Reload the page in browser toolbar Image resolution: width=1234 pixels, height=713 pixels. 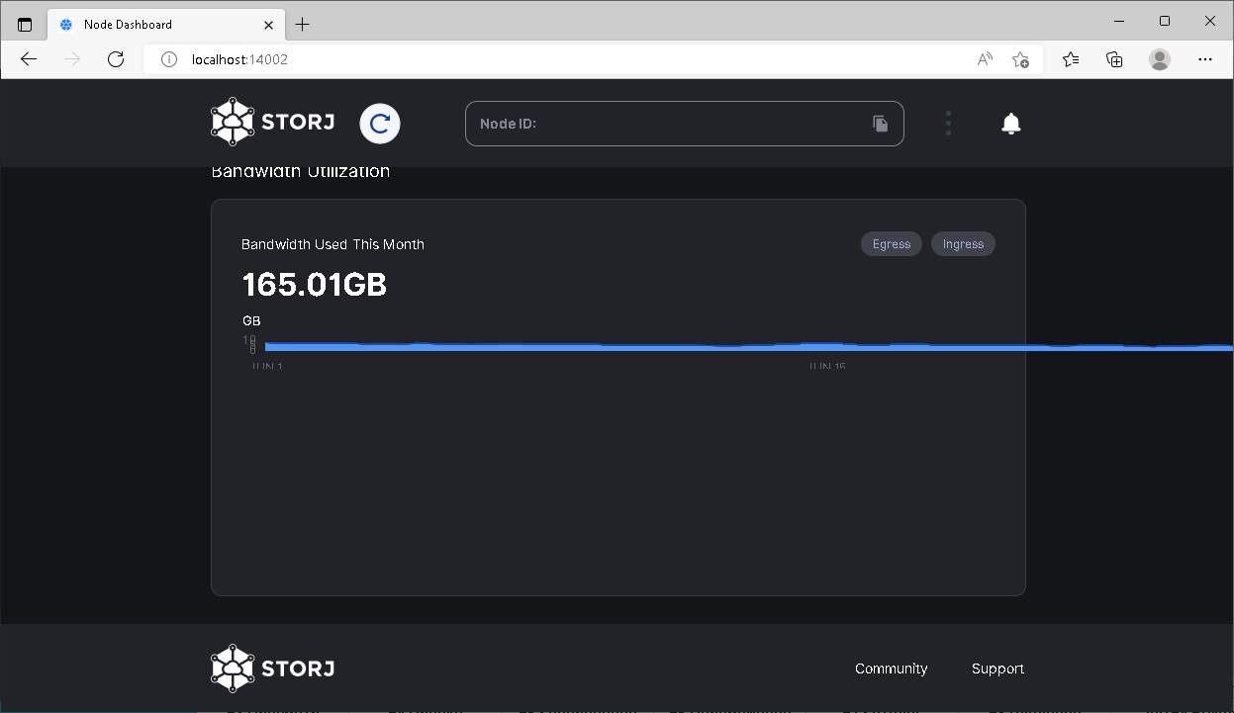[x=116, y=59]
